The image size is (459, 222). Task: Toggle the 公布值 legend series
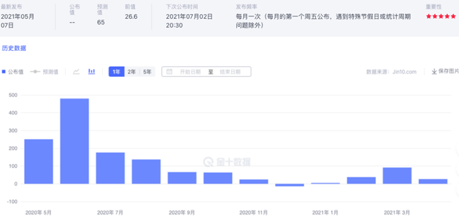click(x=13, y=72)
